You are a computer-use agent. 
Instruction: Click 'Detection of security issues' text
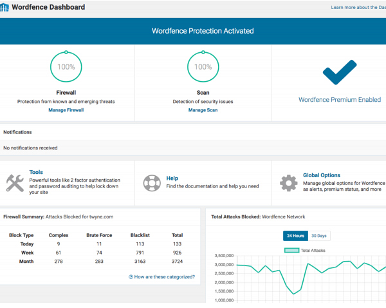[x=203, y=102]
